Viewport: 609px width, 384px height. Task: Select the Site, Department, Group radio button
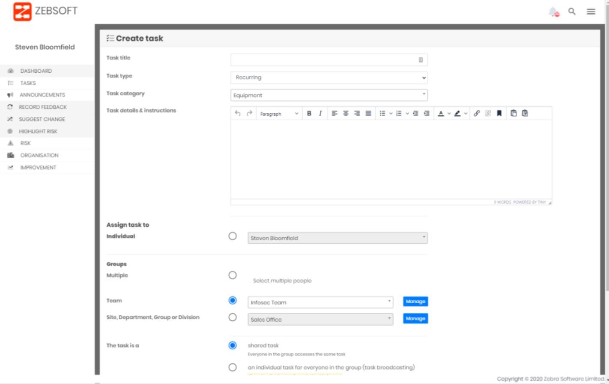click(233, 317)
